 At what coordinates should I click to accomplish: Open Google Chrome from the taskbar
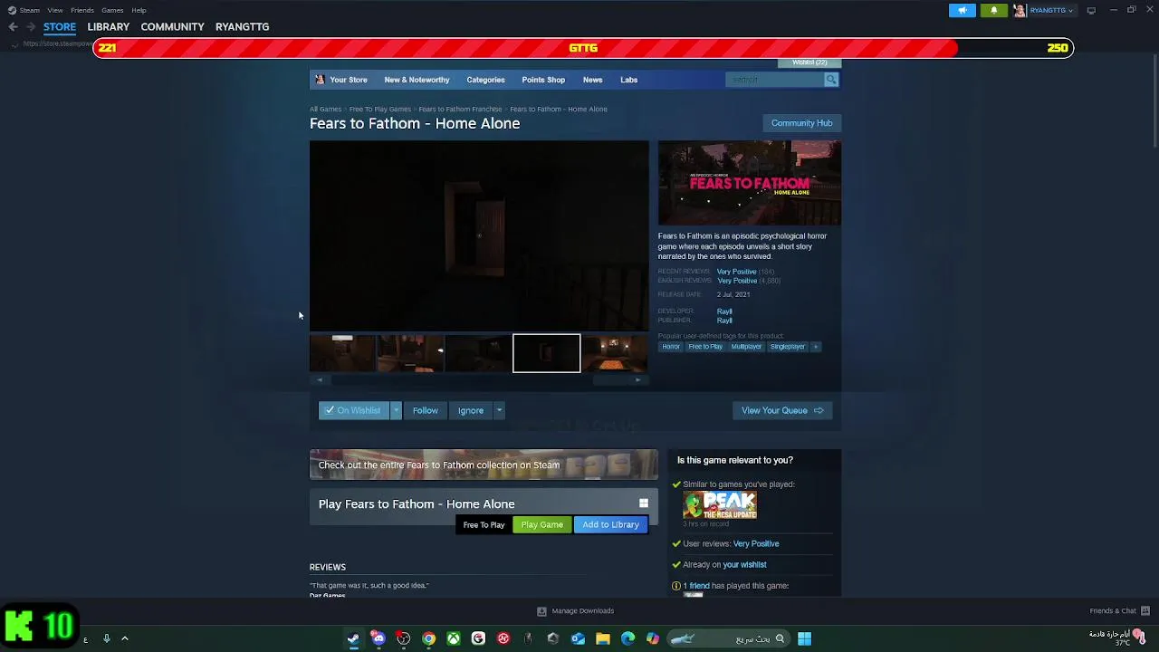[428, 638]
